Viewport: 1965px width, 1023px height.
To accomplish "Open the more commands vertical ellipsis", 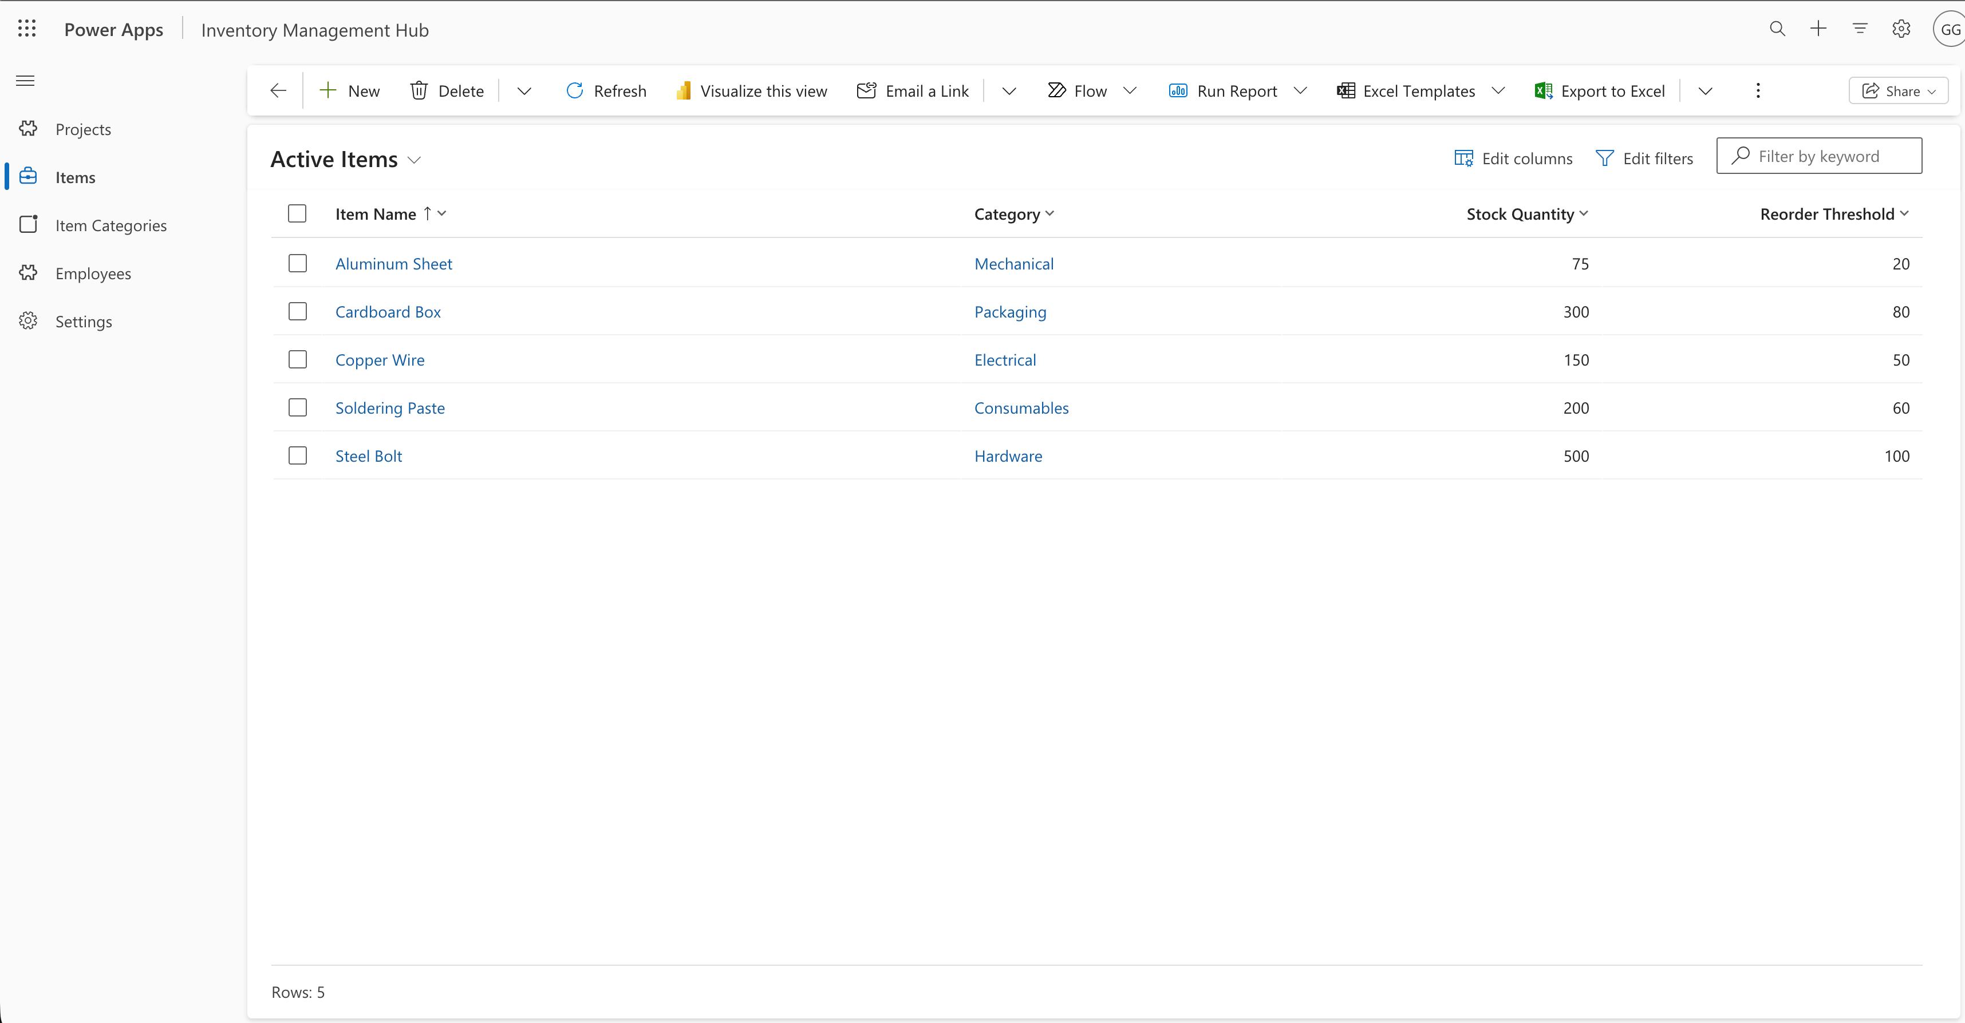I will coord(1758,91).
